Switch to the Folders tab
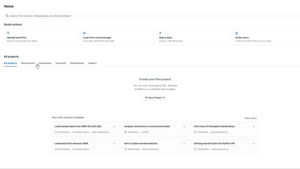 point(92,63)
